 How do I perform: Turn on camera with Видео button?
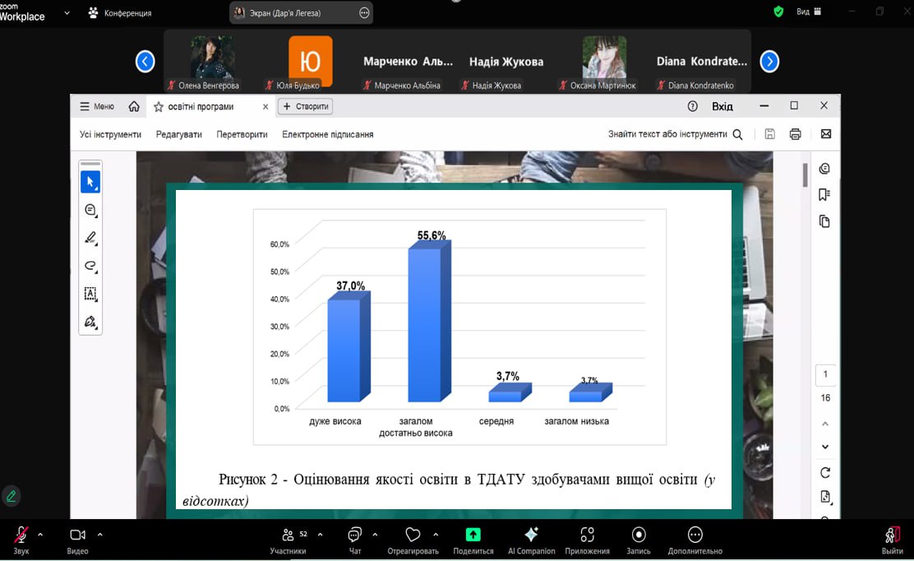77,540
